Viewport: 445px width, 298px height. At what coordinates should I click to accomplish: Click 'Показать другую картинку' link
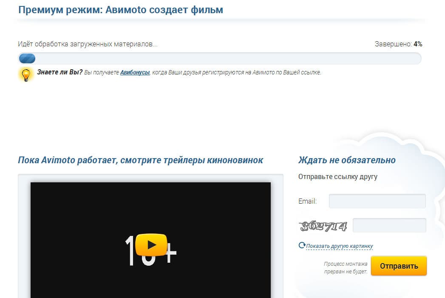click(x=340, y=246)
